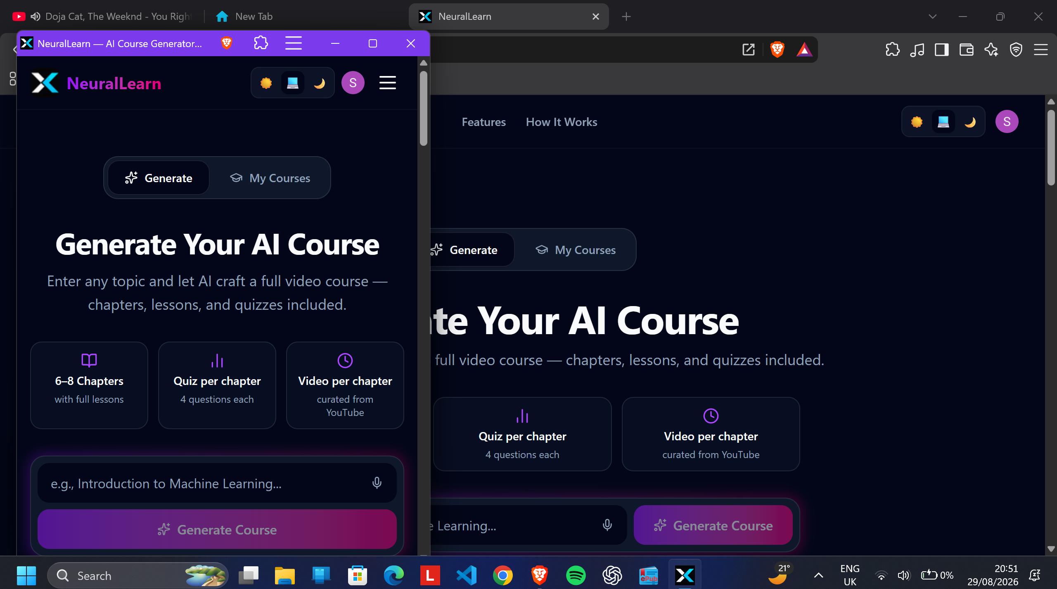Select light theme sun in popup window
Viewport: 1057px width, 589px height.
266,83
